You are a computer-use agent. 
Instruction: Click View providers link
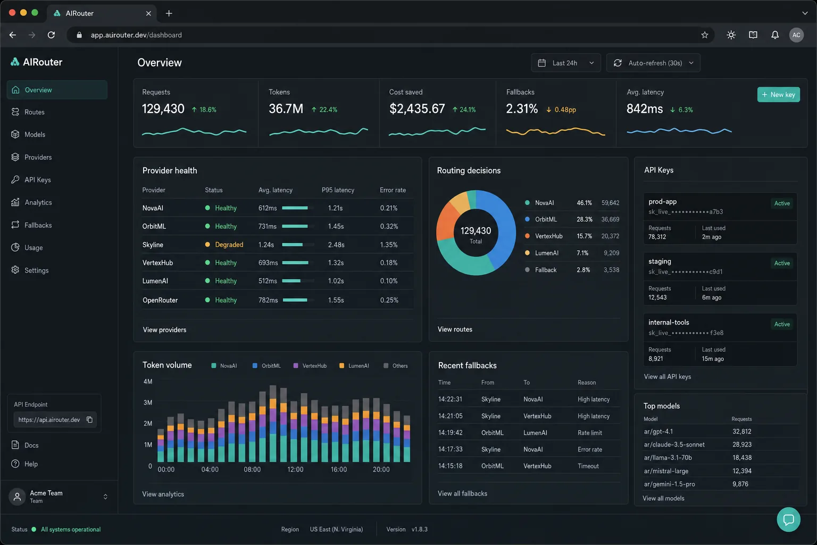coord(164,330)
